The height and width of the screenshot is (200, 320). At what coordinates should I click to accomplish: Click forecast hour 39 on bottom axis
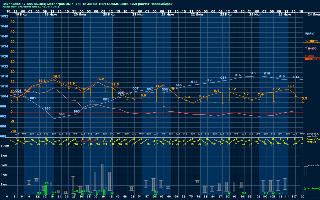tap(103, 197)
